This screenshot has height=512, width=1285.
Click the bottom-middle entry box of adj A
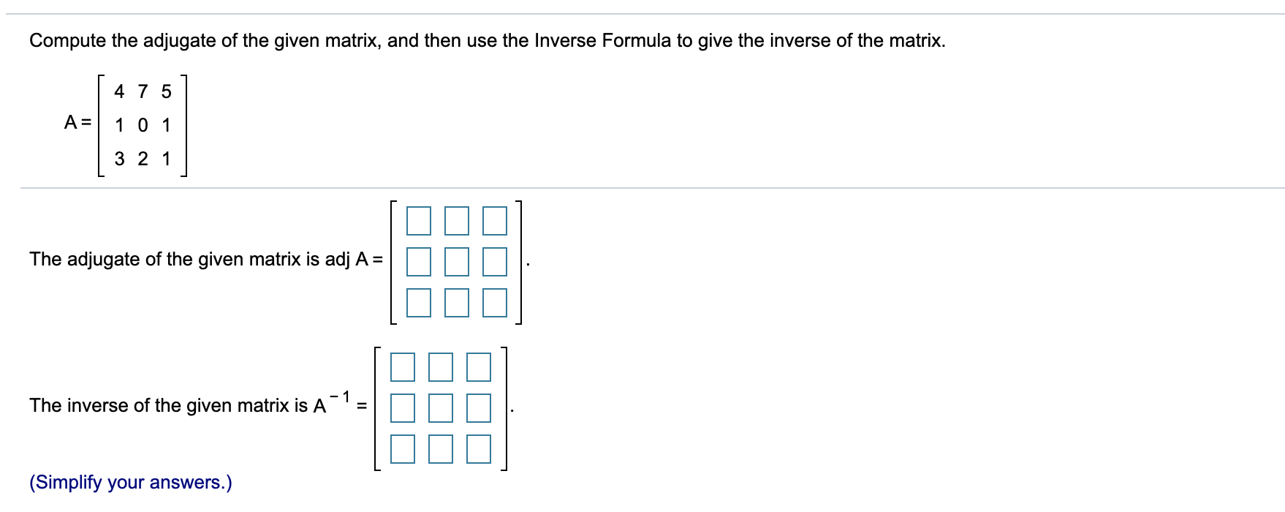pyautogui.click(x=458, y=302)
